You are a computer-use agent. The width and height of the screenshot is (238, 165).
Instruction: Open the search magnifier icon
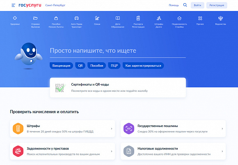click(x=185, y=5)
